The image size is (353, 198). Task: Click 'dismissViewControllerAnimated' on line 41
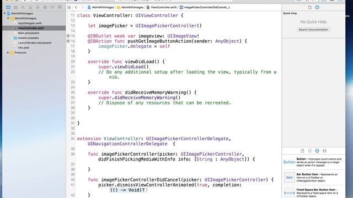(154, 185)
